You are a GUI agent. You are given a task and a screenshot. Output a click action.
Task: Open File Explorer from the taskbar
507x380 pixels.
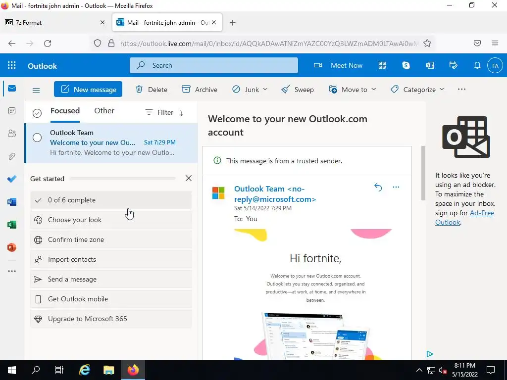[108, 370]
